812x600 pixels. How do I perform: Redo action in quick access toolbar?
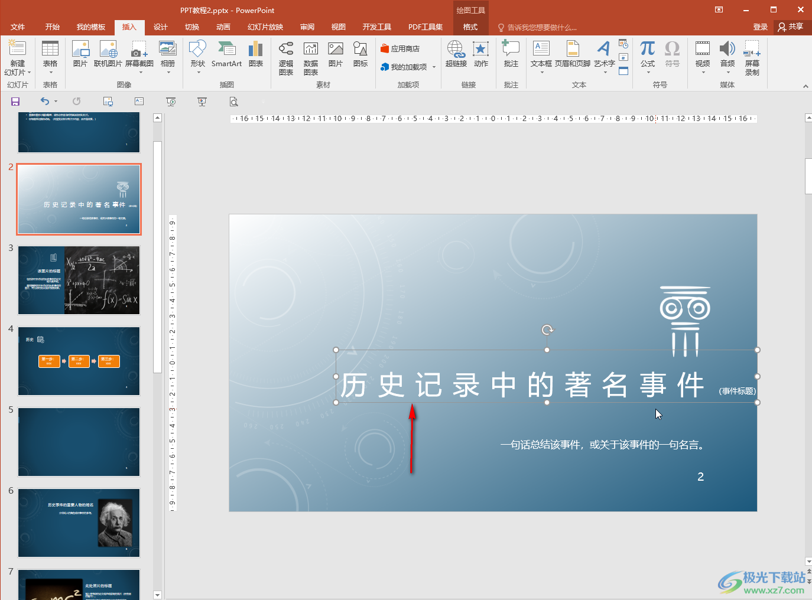(x=76, y=102)
